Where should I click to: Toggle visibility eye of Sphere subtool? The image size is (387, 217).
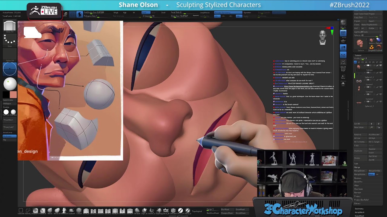(x=381, y=65)
